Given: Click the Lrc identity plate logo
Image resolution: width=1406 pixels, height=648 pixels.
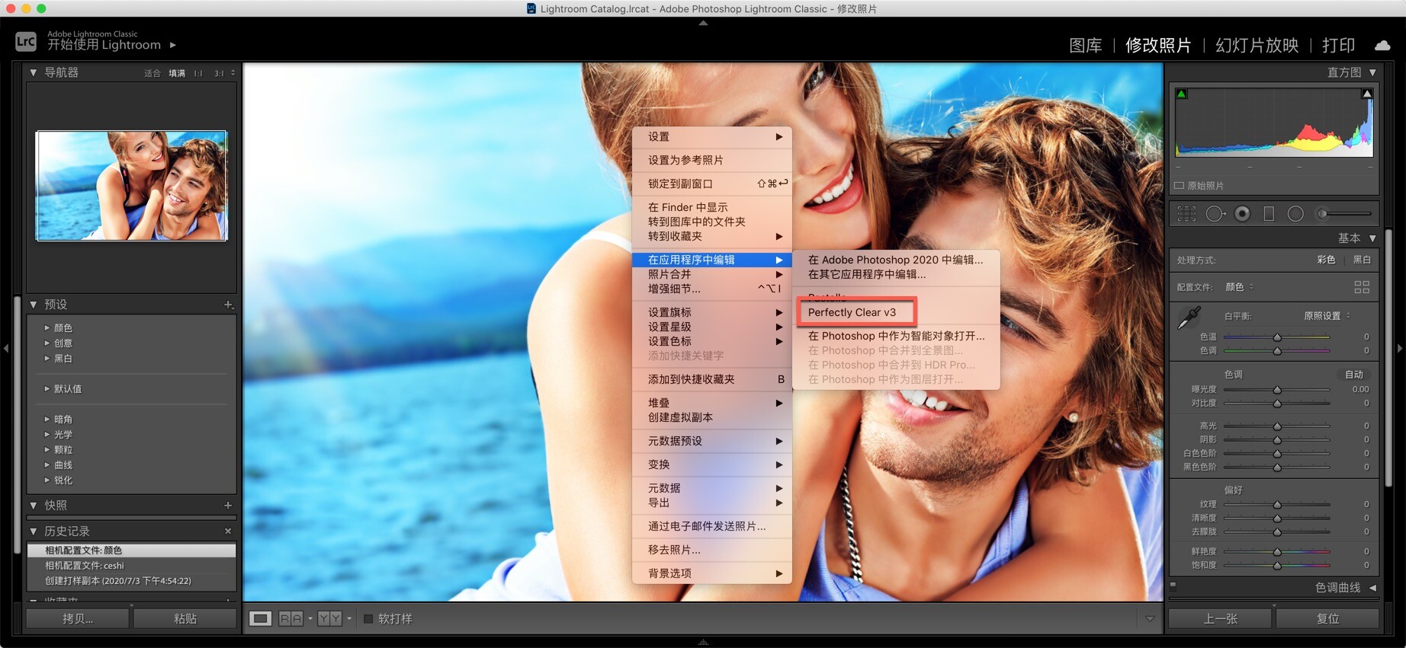Looking at the screenshot, I should point(26,41).
